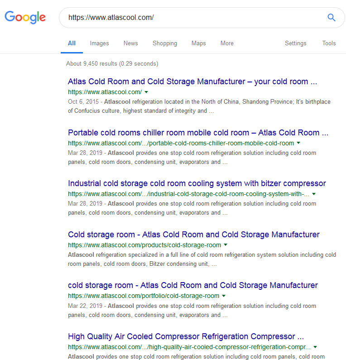Expand arrow beside industrial-cold-storage URL
Viewport: 346px width, 360px height.
[314, 194]
